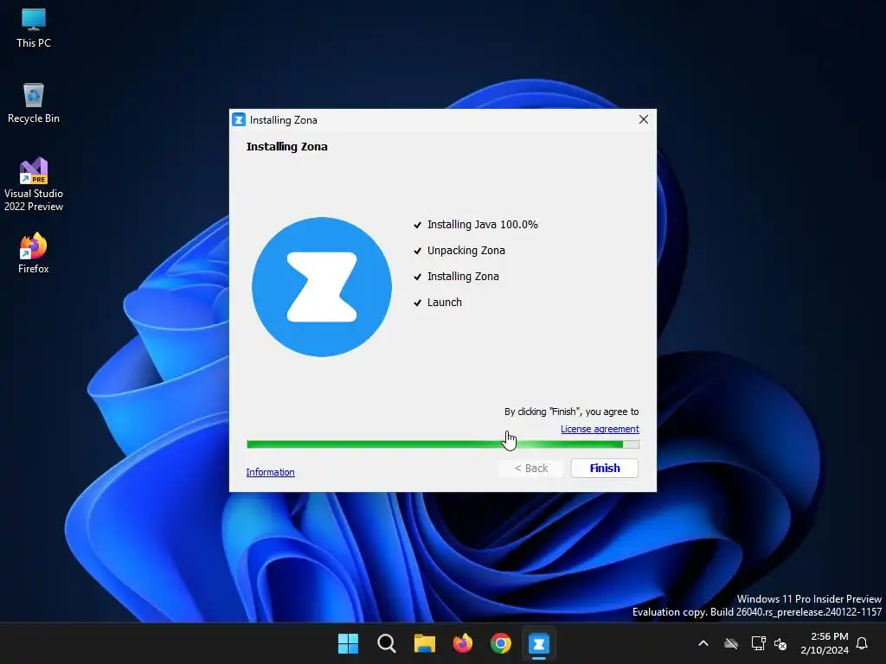Click the Zona title bar icon
The height and width of the screenshot is (664, 886).
(x=239, y=119)
